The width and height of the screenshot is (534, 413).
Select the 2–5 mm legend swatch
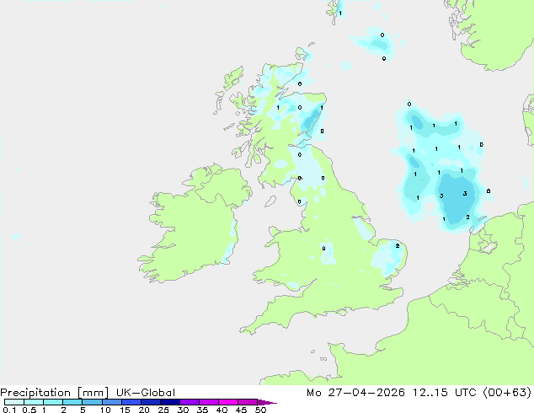(x=72, y=402)
